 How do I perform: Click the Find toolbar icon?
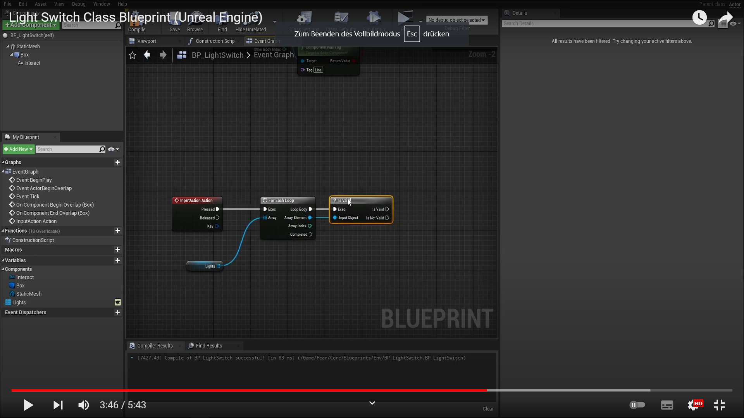(222, 22)
